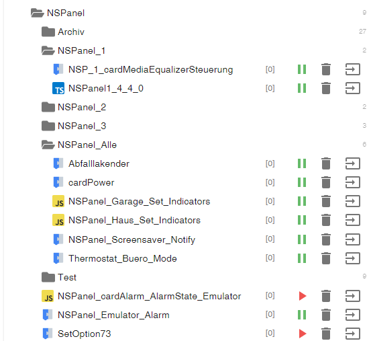The width and height of the screenshot is (369, 341).
Task: Click trash icon for Thermostat_Buero_Mode
Action: pos(326,258)
